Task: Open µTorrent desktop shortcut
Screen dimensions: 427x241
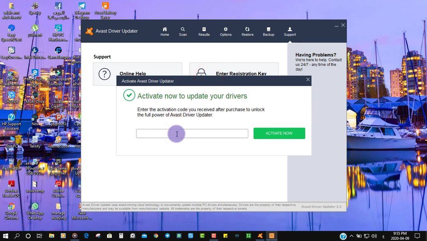Action: [35, 31]
